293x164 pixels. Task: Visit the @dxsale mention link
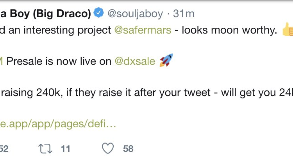pyautogui.click(x=134, y=62)
